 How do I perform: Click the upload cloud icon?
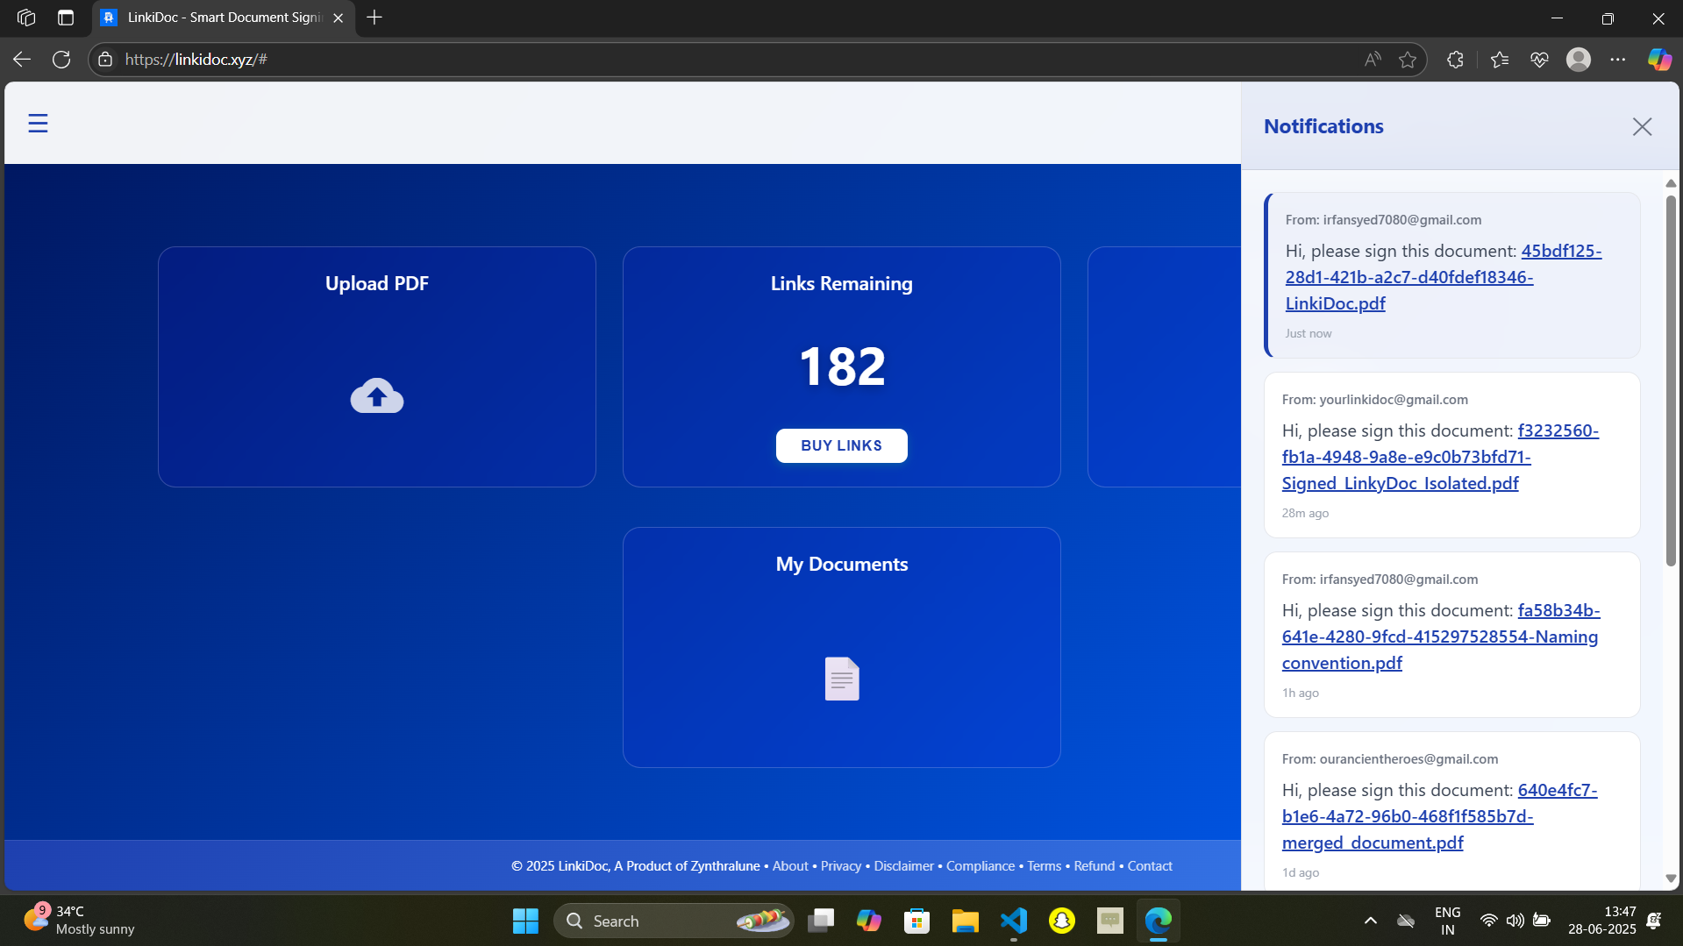377,395
